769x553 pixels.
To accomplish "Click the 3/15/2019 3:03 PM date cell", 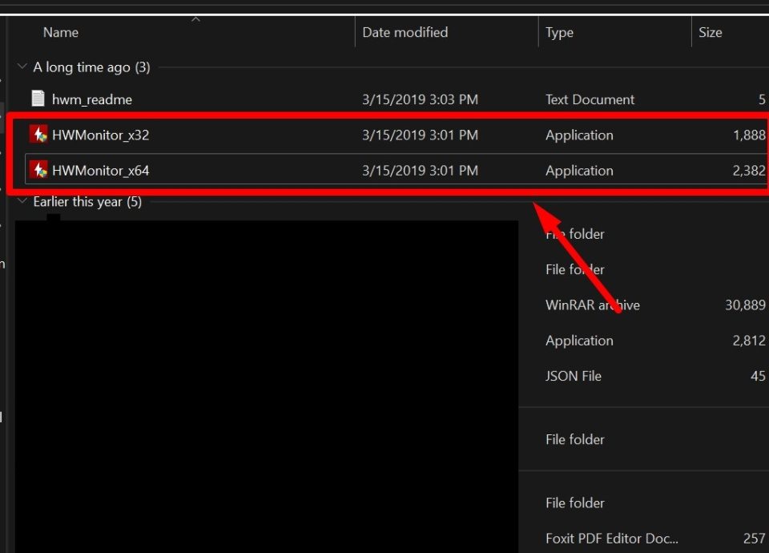I will click(420, 99).
